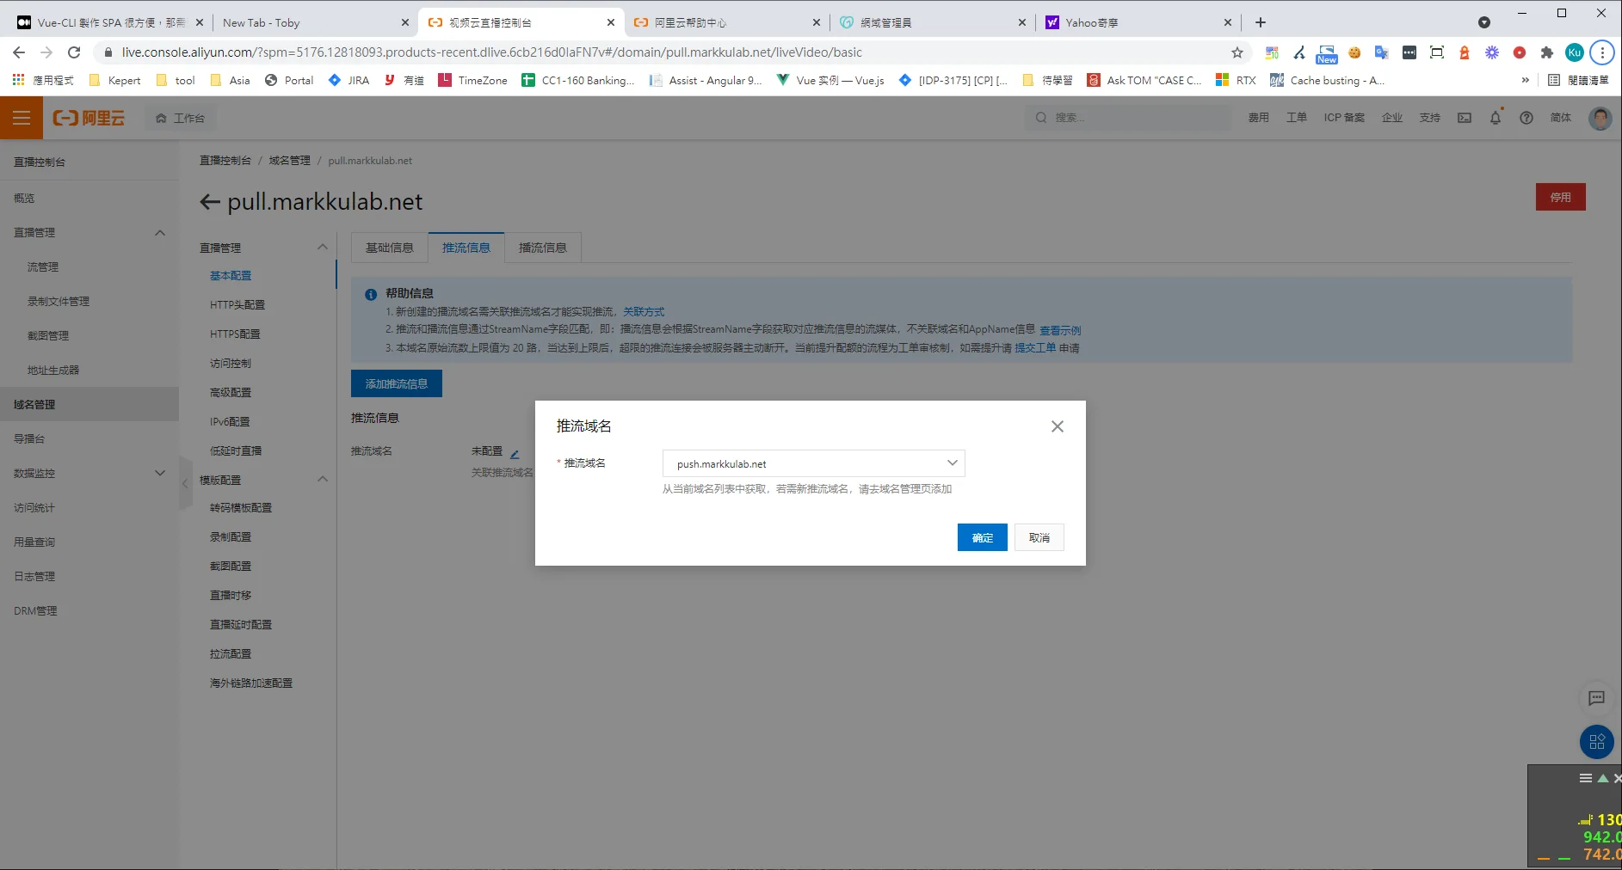Close the 推流域名 dialog with X
This screenshot has height=870, width=1622.
pyautogui.click(x=1058, y=426)
